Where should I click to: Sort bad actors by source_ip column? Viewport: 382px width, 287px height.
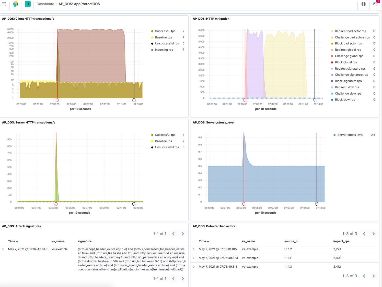[291, 241]
